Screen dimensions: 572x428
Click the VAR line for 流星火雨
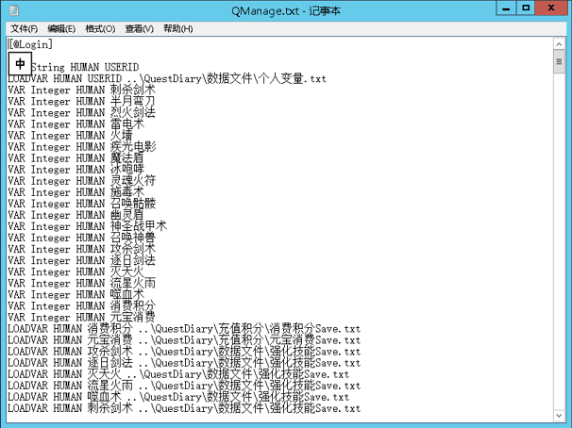[x=82, y=283]
